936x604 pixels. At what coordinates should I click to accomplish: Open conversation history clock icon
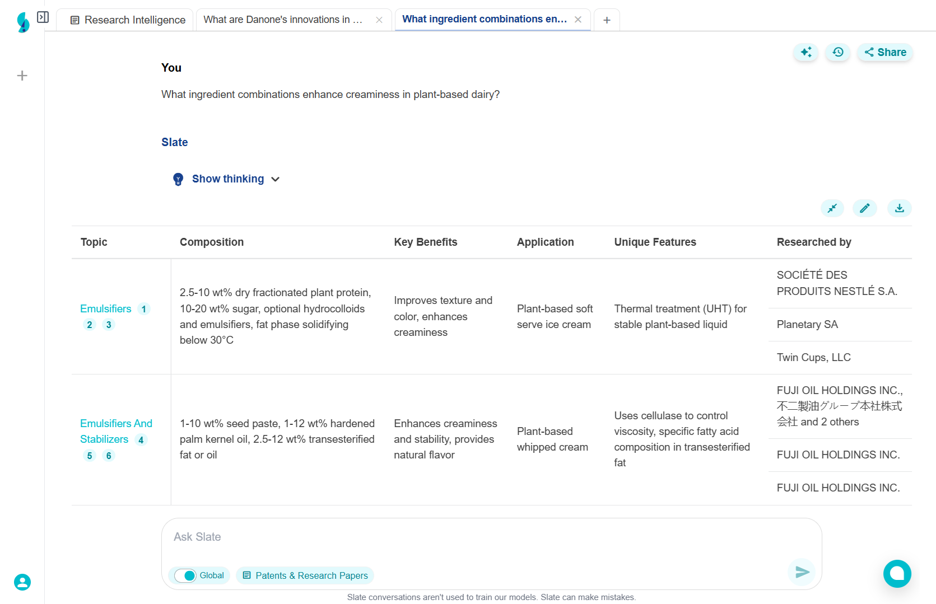pos(838,52)
